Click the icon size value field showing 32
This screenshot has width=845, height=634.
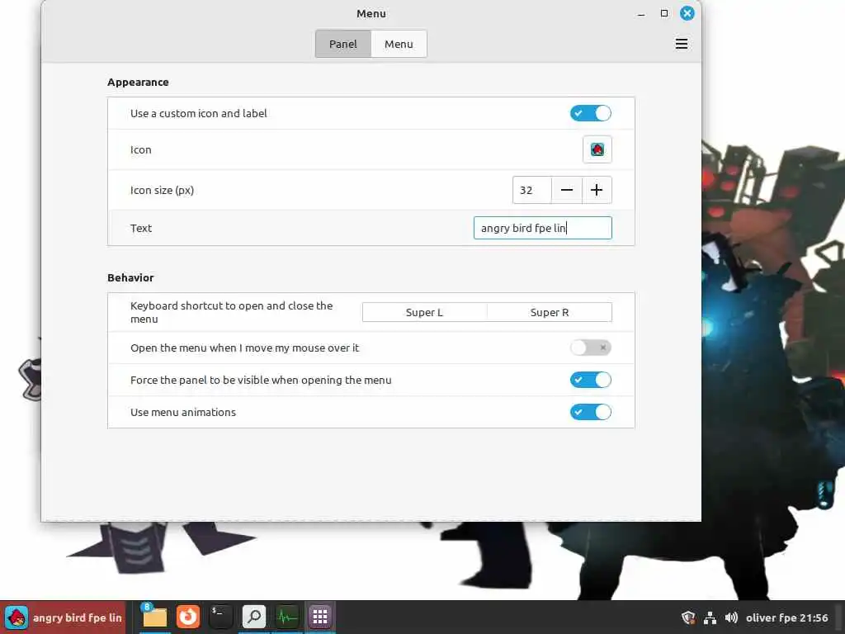click(x=532, y=190)
